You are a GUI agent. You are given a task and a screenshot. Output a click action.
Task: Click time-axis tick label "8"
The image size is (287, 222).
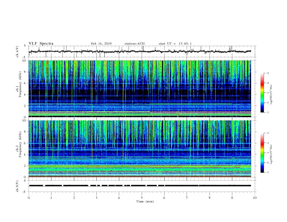click(x=209, y=198)
